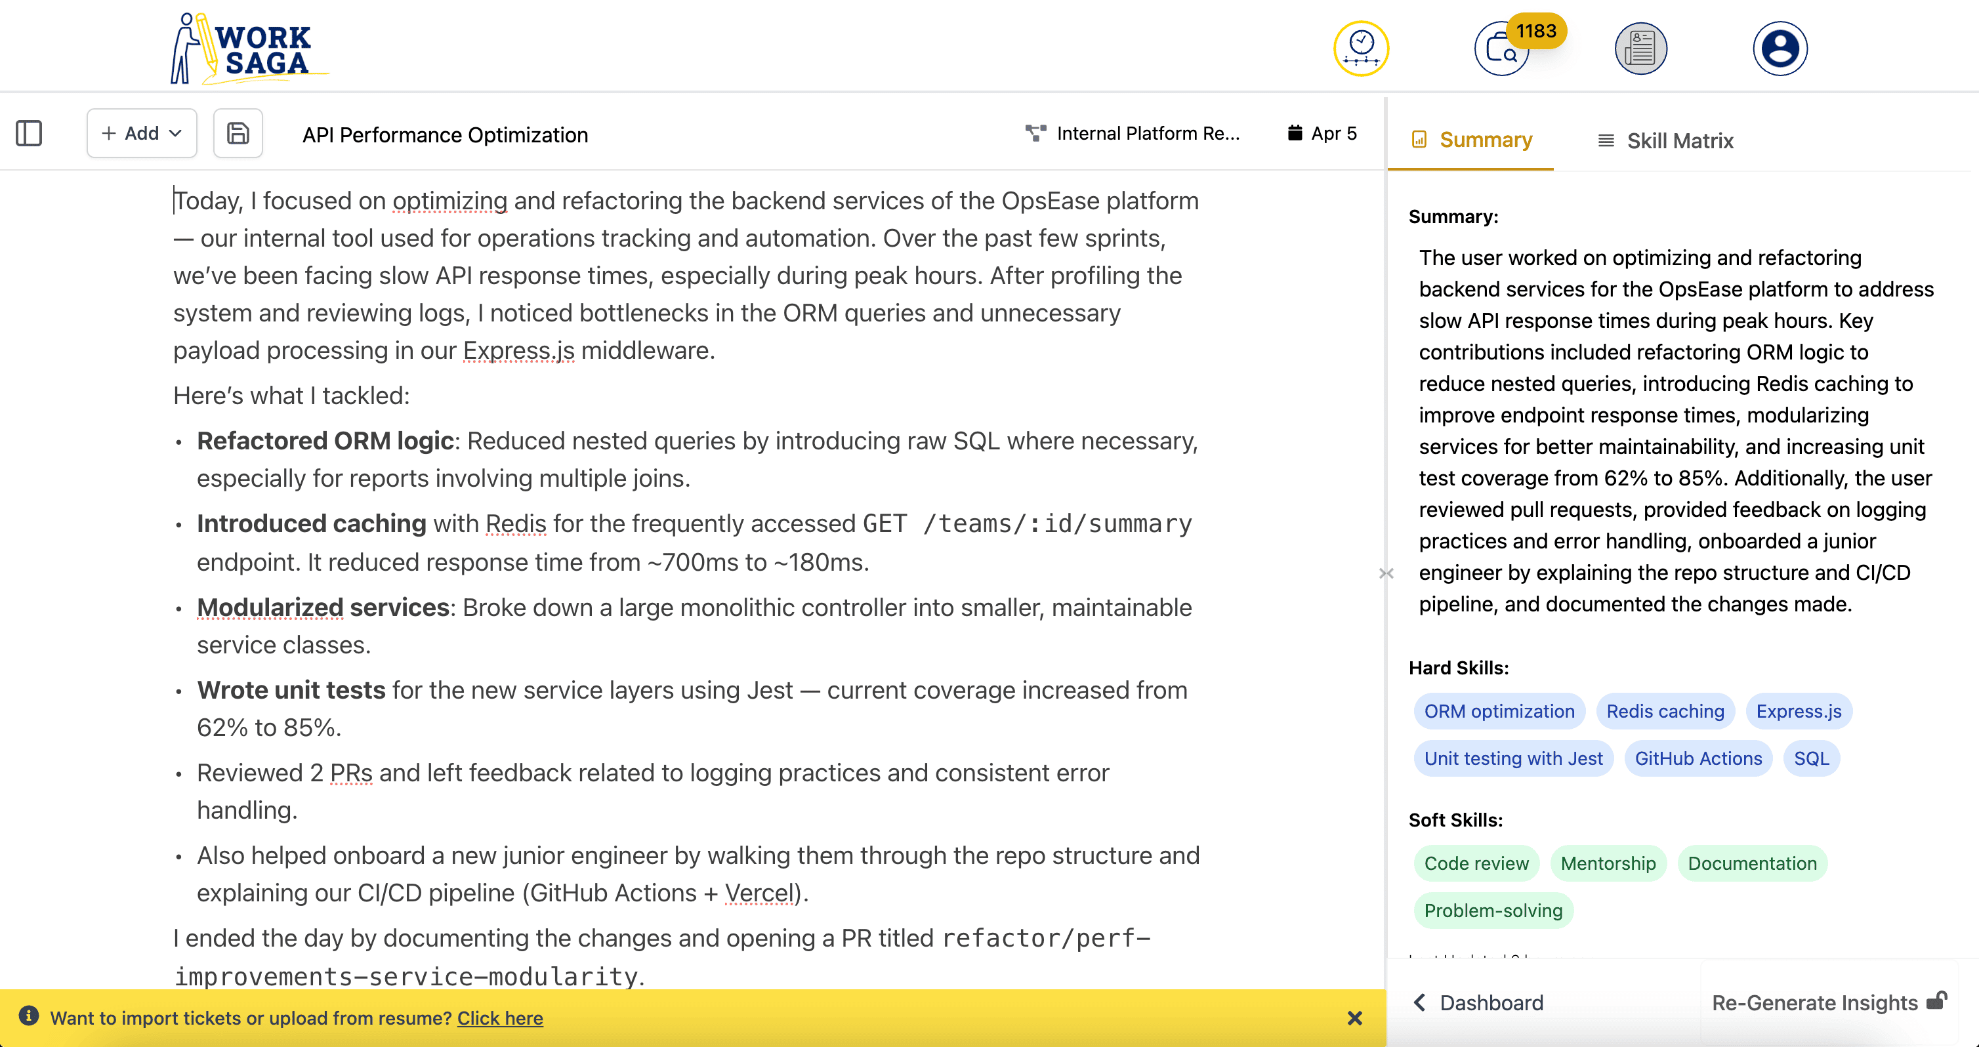Click the 'Click here' import link

[499, 1018]
